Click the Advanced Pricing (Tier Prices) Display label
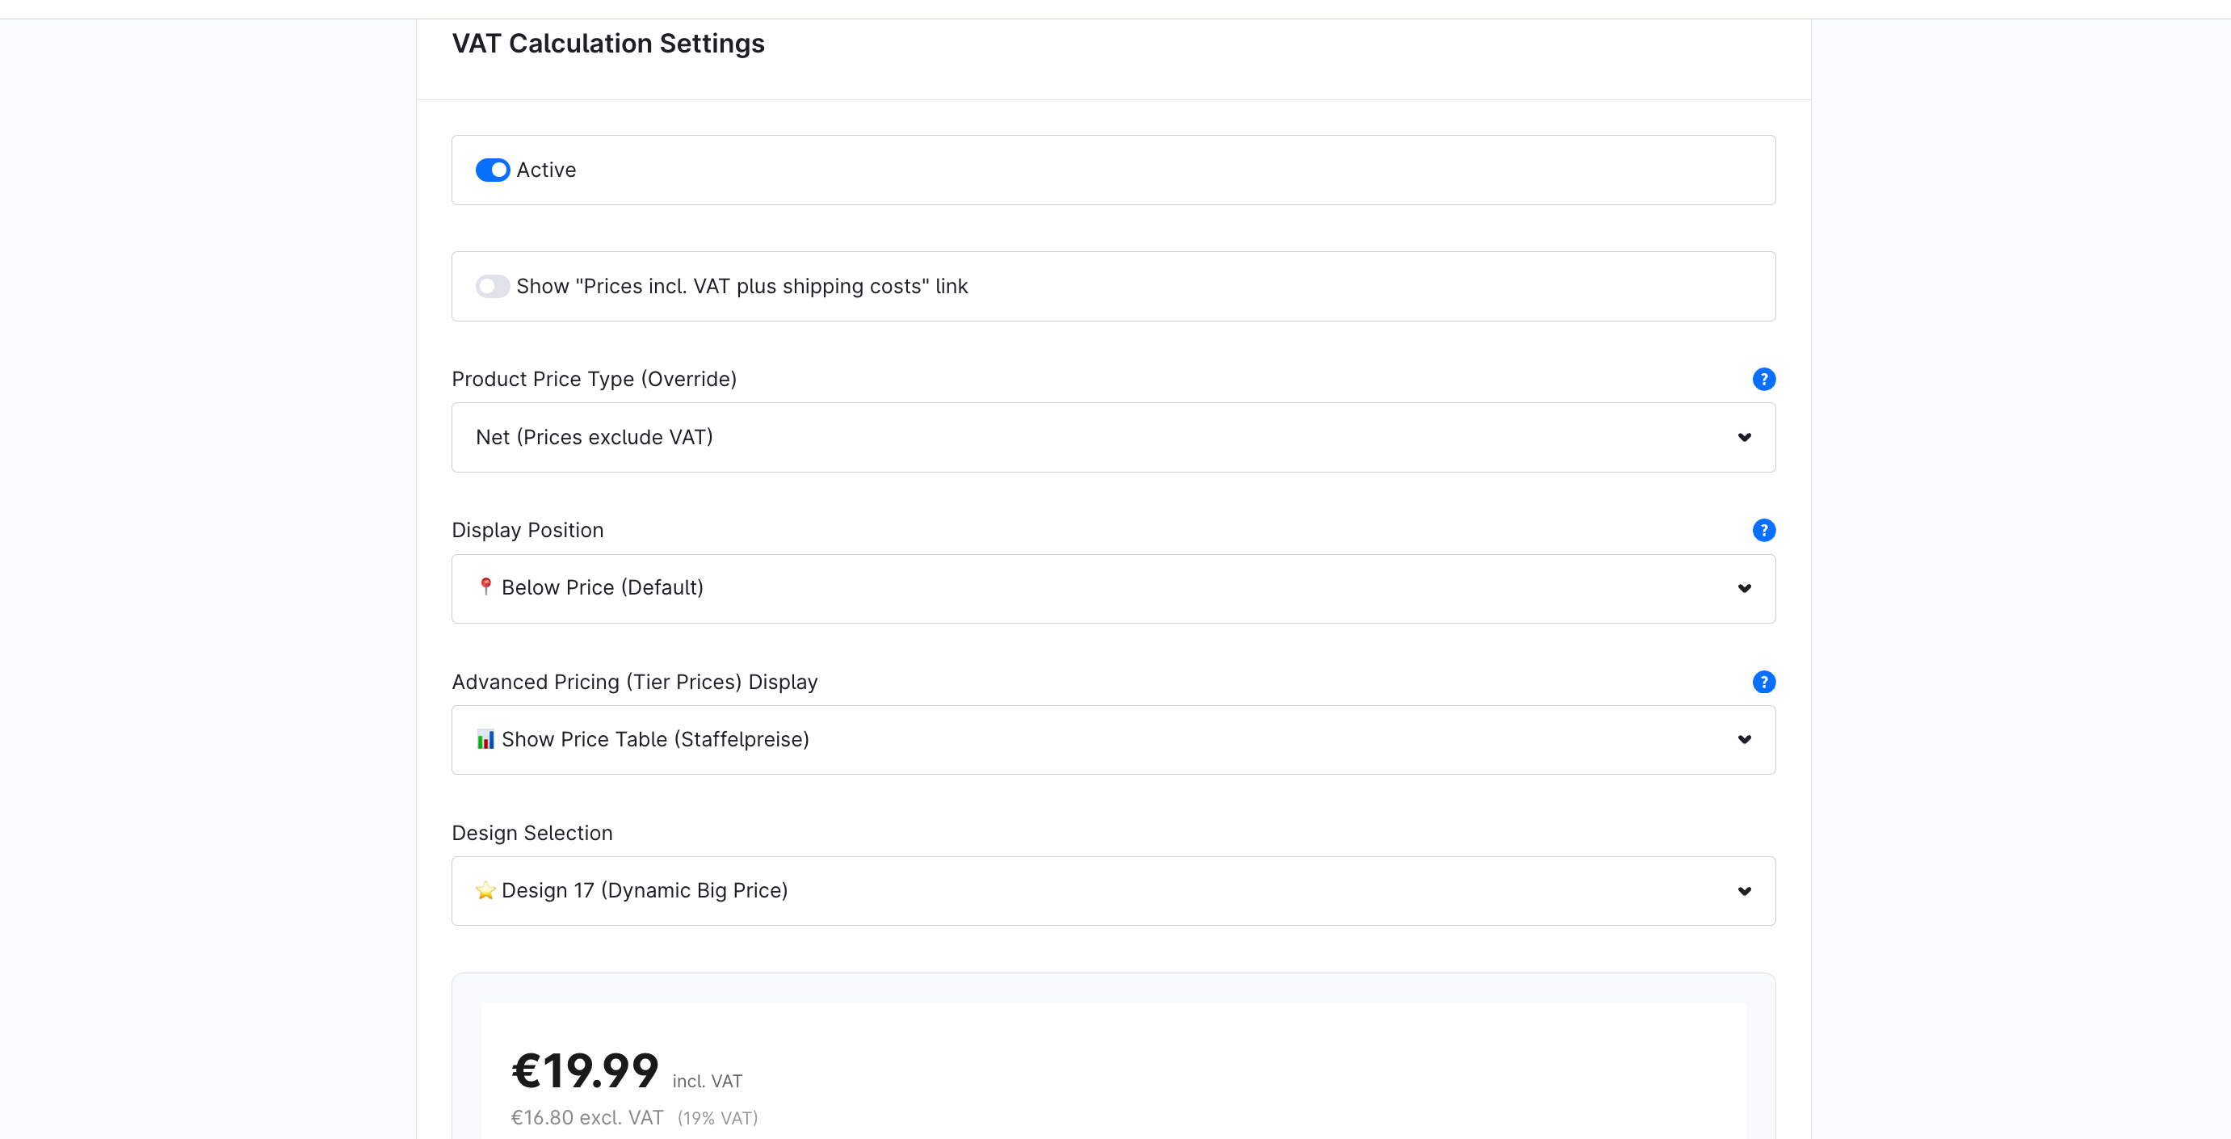The width and height of the screenshot is (2231, 1139). pos(634,683)
